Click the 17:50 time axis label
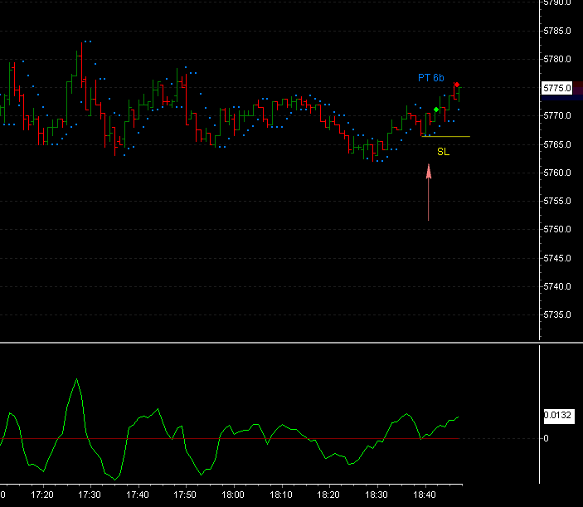Image resolution: width=583 pixels, height=507 pixels. click(185, 495)
